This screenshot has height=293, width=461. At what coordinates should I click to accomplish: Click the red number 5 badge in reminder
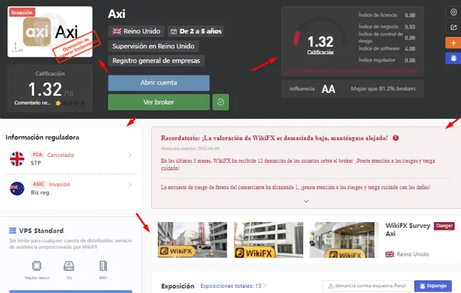396,137
